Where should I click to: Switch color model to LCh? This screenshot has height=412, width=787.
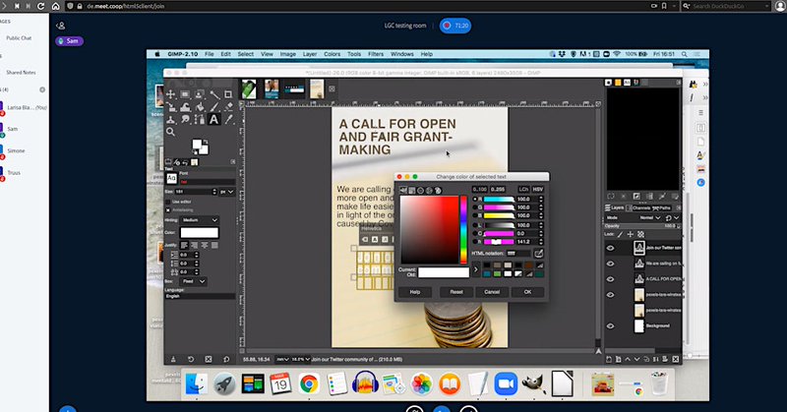(x=523, y=189)
